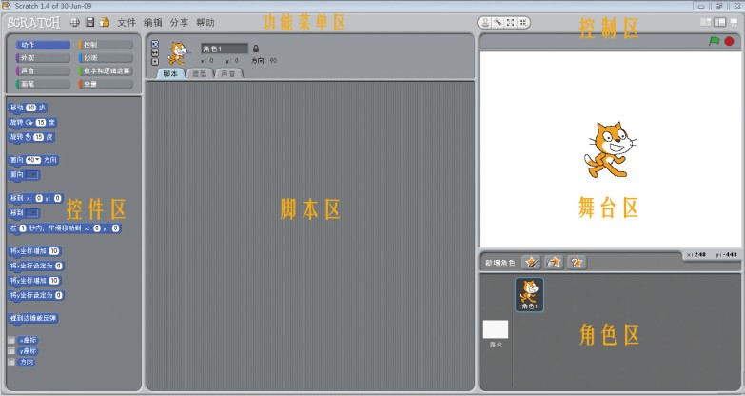745x396 pixels.
Task: Switch to the 造型 tab
Action: click(200, 73)
